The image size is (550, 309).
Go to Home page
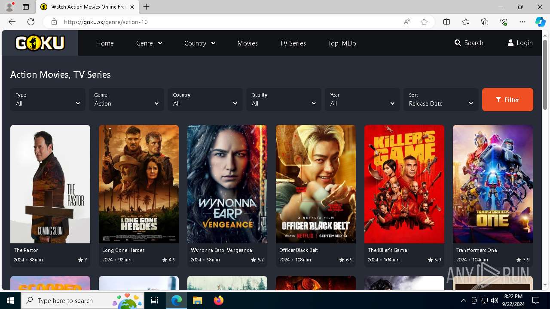[105, 43]
